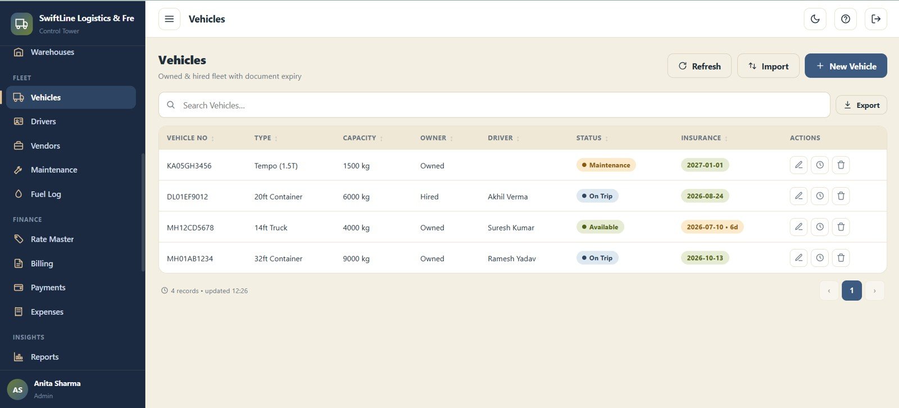Sort by Driver column header
This screenshot has height=408, width=899.
point(503,138)
